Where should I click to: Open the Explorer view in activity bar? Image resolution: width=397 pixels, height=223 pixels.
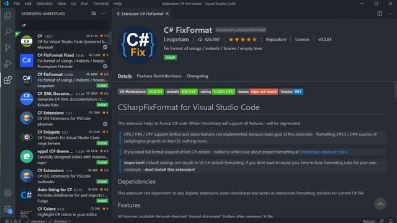(7, 15)
